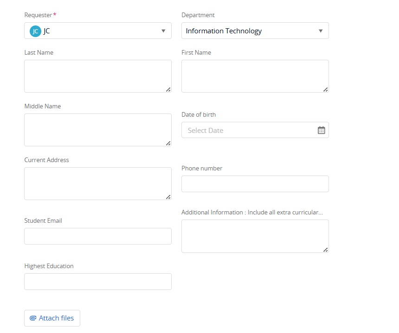Expand the Department dropdown arrow
Screen dimensions: 399x333
point(321,31)
